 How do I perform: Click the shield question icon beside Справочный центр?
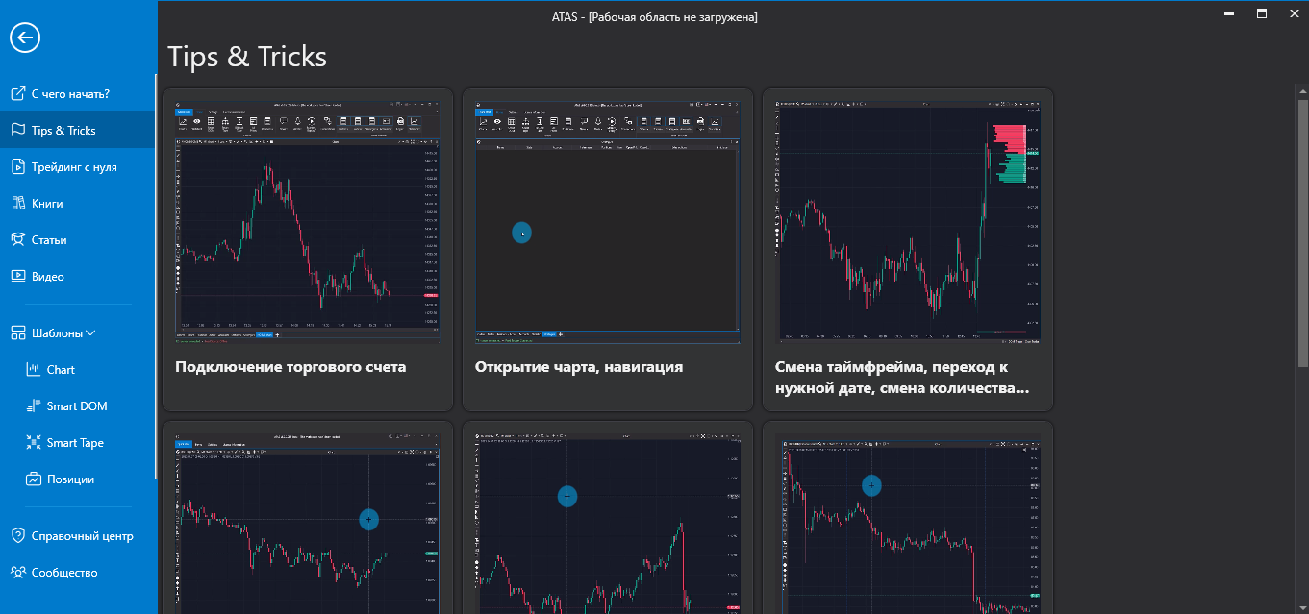click(16, 535)
